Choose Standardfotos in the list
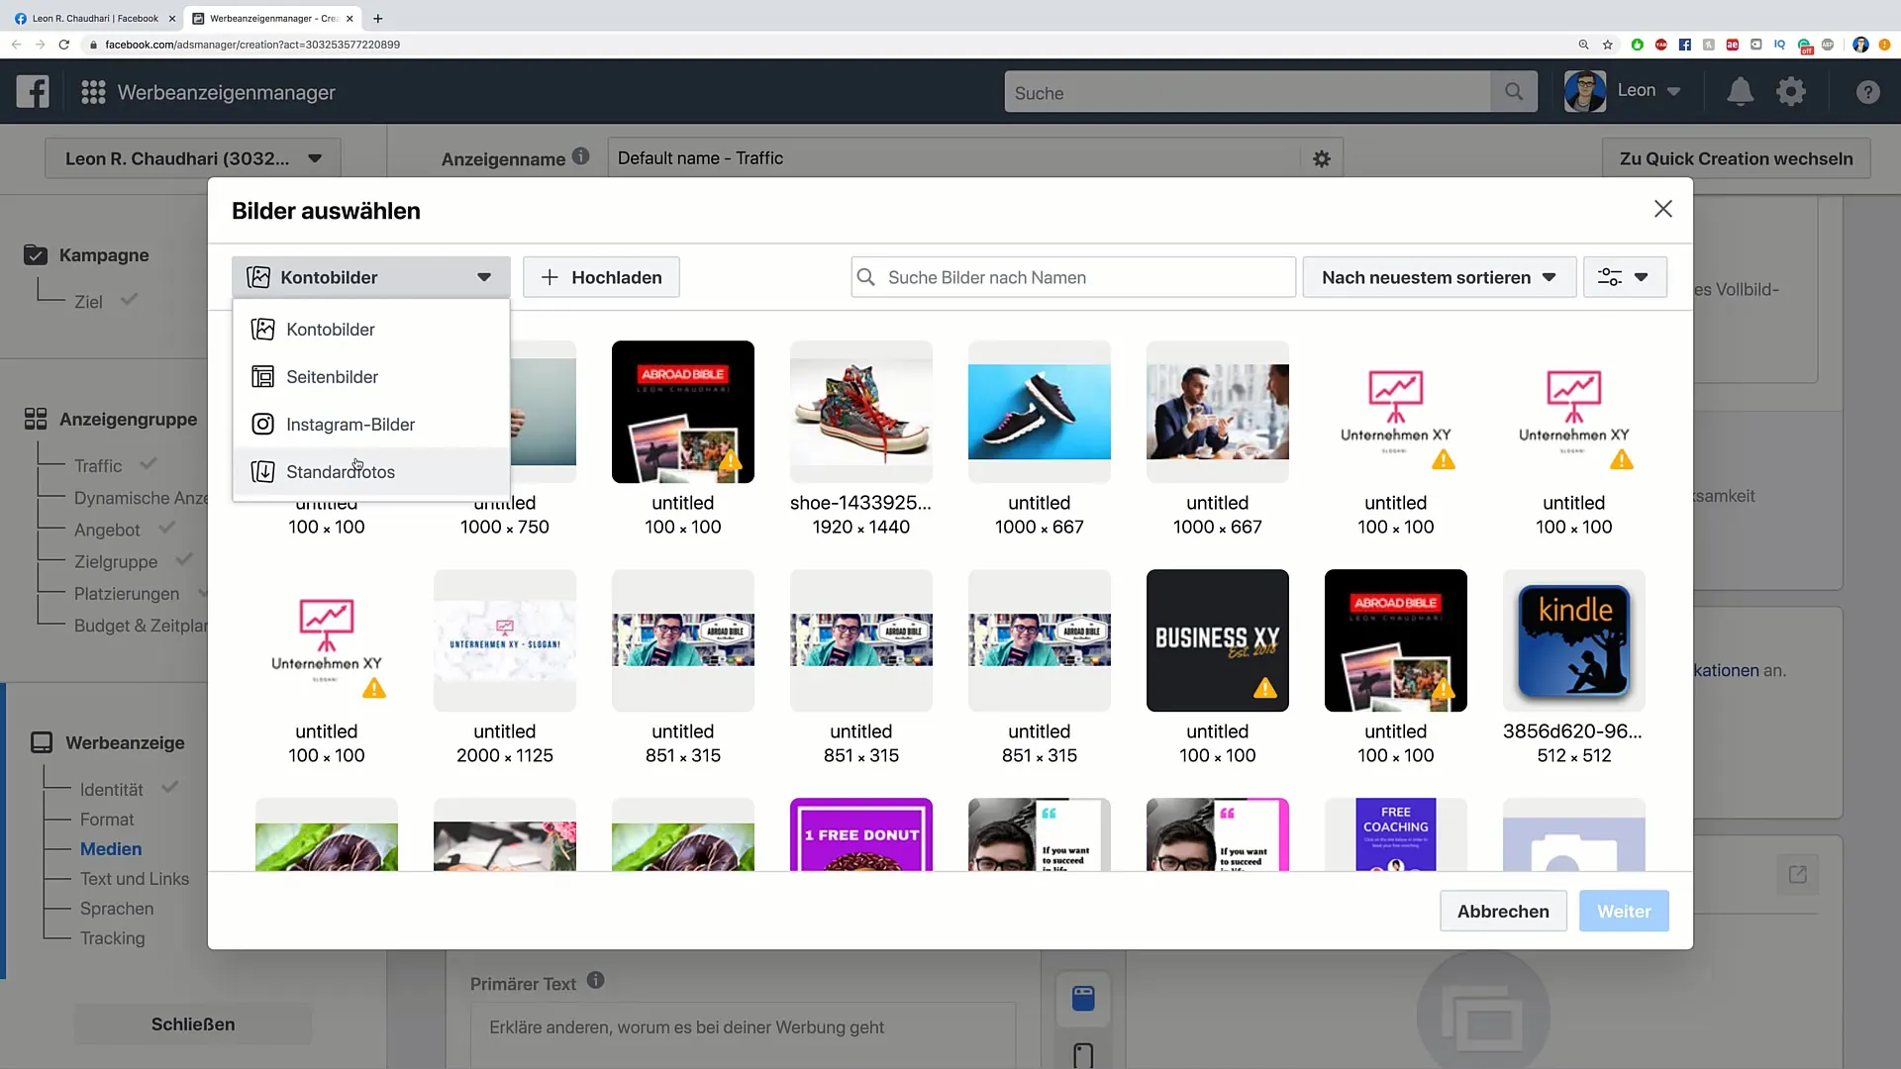The image size is (1901, 1069). point(371,472)
